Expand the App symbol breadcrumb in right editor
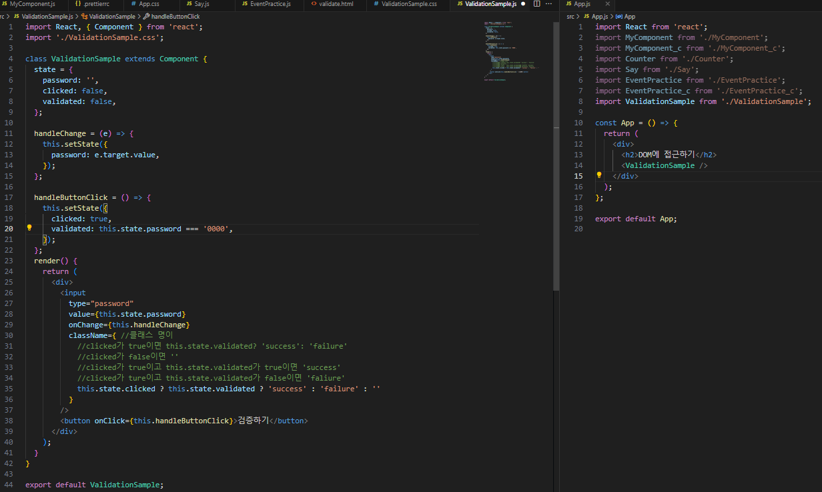822x492 pixels. (x=629, y=16)
